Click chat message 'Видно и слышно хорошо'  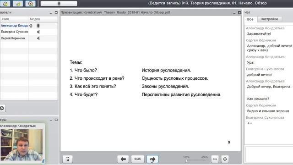click(x=268, y=111)
